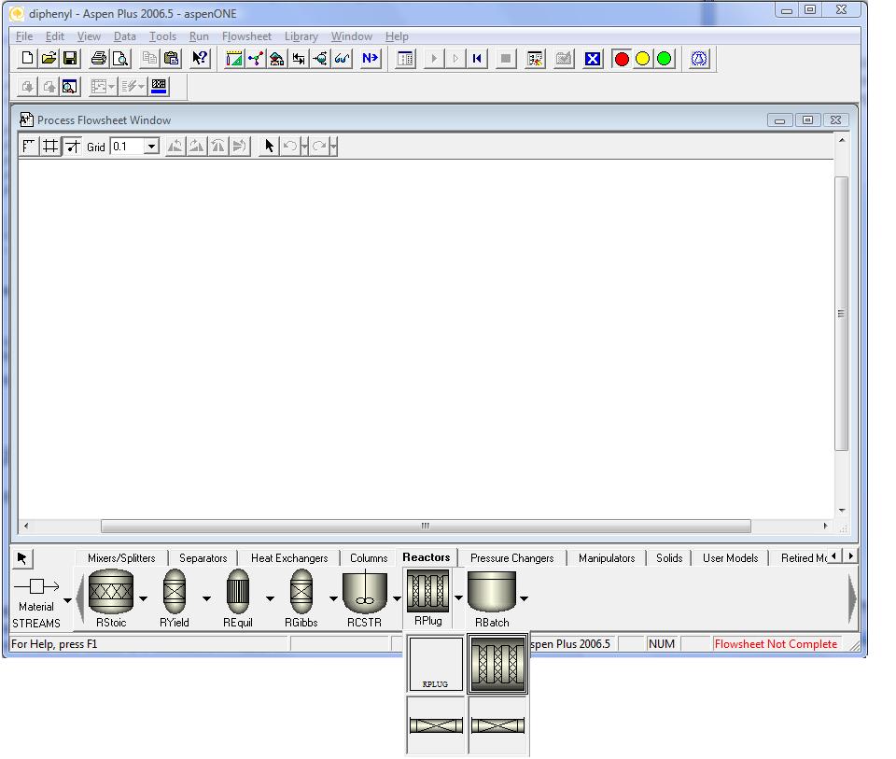Toggle the select-mode arrow in Model Library
Screen dimensions: 896x759
21,558
